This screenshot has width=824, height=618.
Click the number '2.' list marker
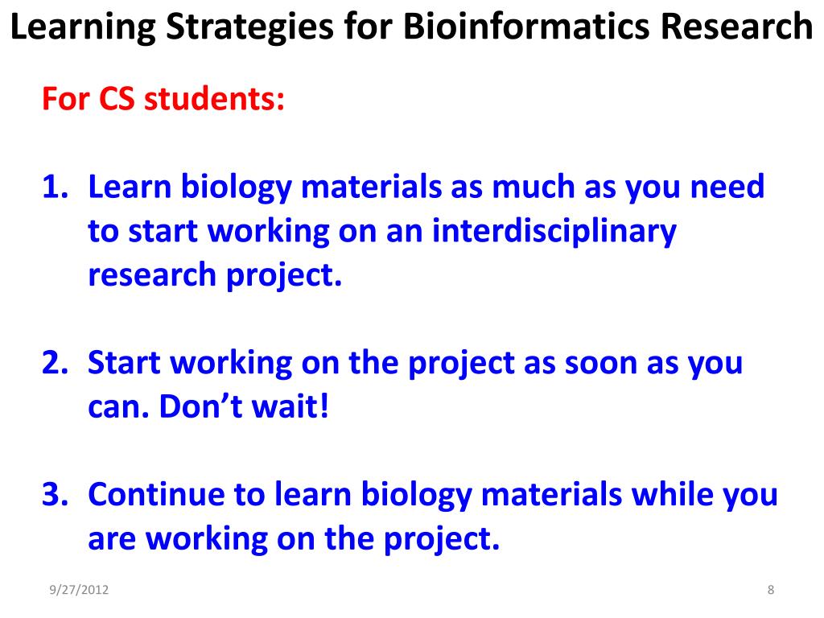pos(56,363)
